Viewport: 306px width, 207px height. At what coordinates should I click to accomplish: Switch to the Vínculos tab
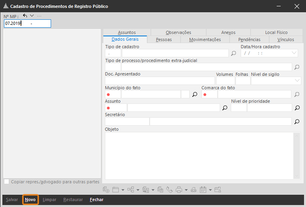coord(286,40)
